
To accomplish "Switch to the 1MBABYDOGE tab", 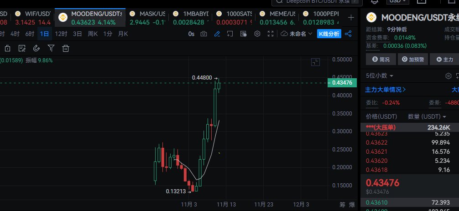I will [x=191, y=18].
